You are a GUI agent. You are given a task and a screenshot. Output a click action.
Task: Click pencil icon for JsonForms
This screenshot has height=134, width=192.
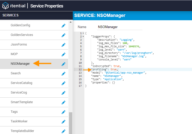coord(63,45)
